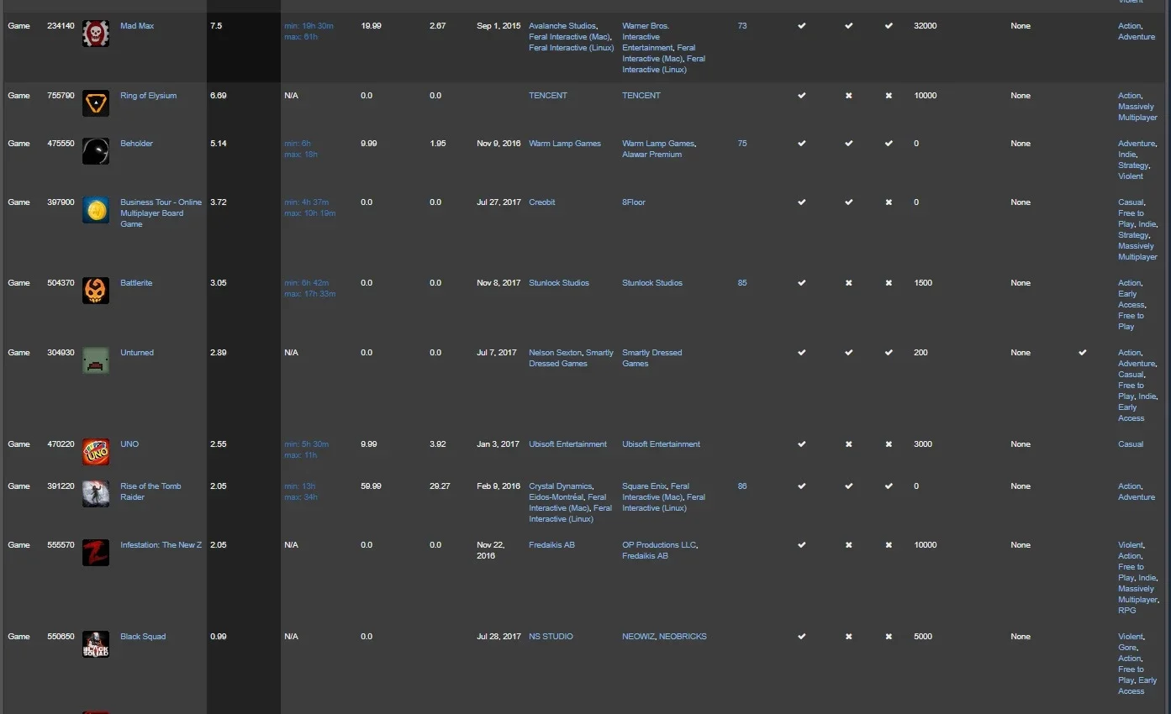
Task: Click the NS STUDIO developer link
Action: (x=551, y=637)
